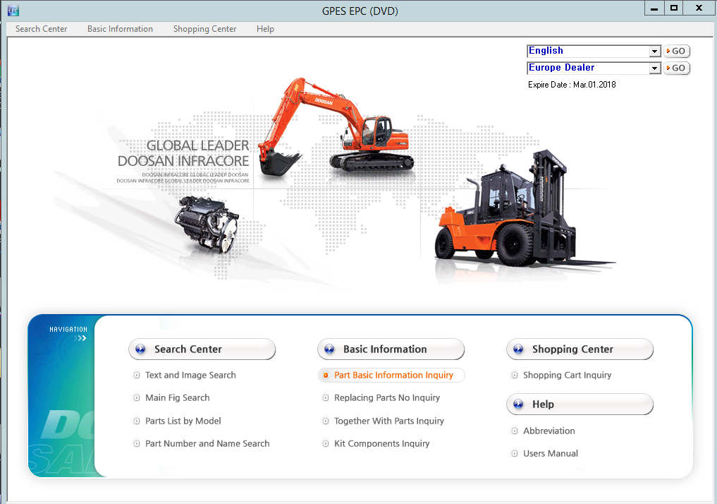The width and height of the screenshot is (717, 504).
Task: Expand the English language dropdown
Action: click(654, 52)
